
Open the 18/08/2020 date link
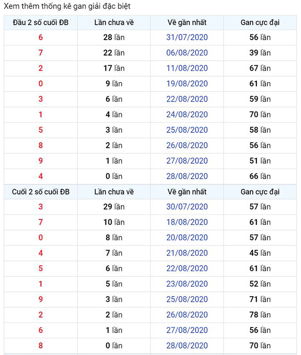(187, 222)
